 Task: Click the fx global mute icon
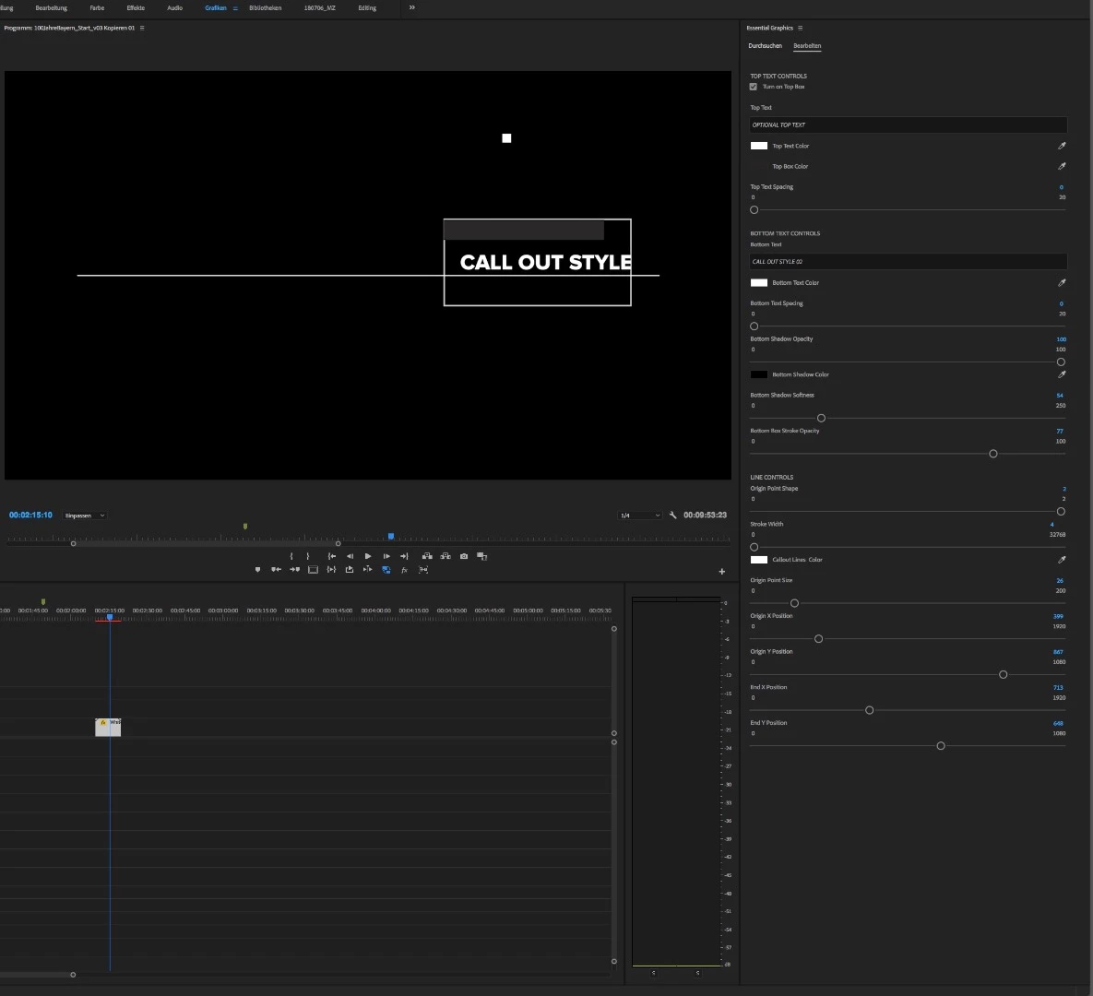click(x=404, y=570)
